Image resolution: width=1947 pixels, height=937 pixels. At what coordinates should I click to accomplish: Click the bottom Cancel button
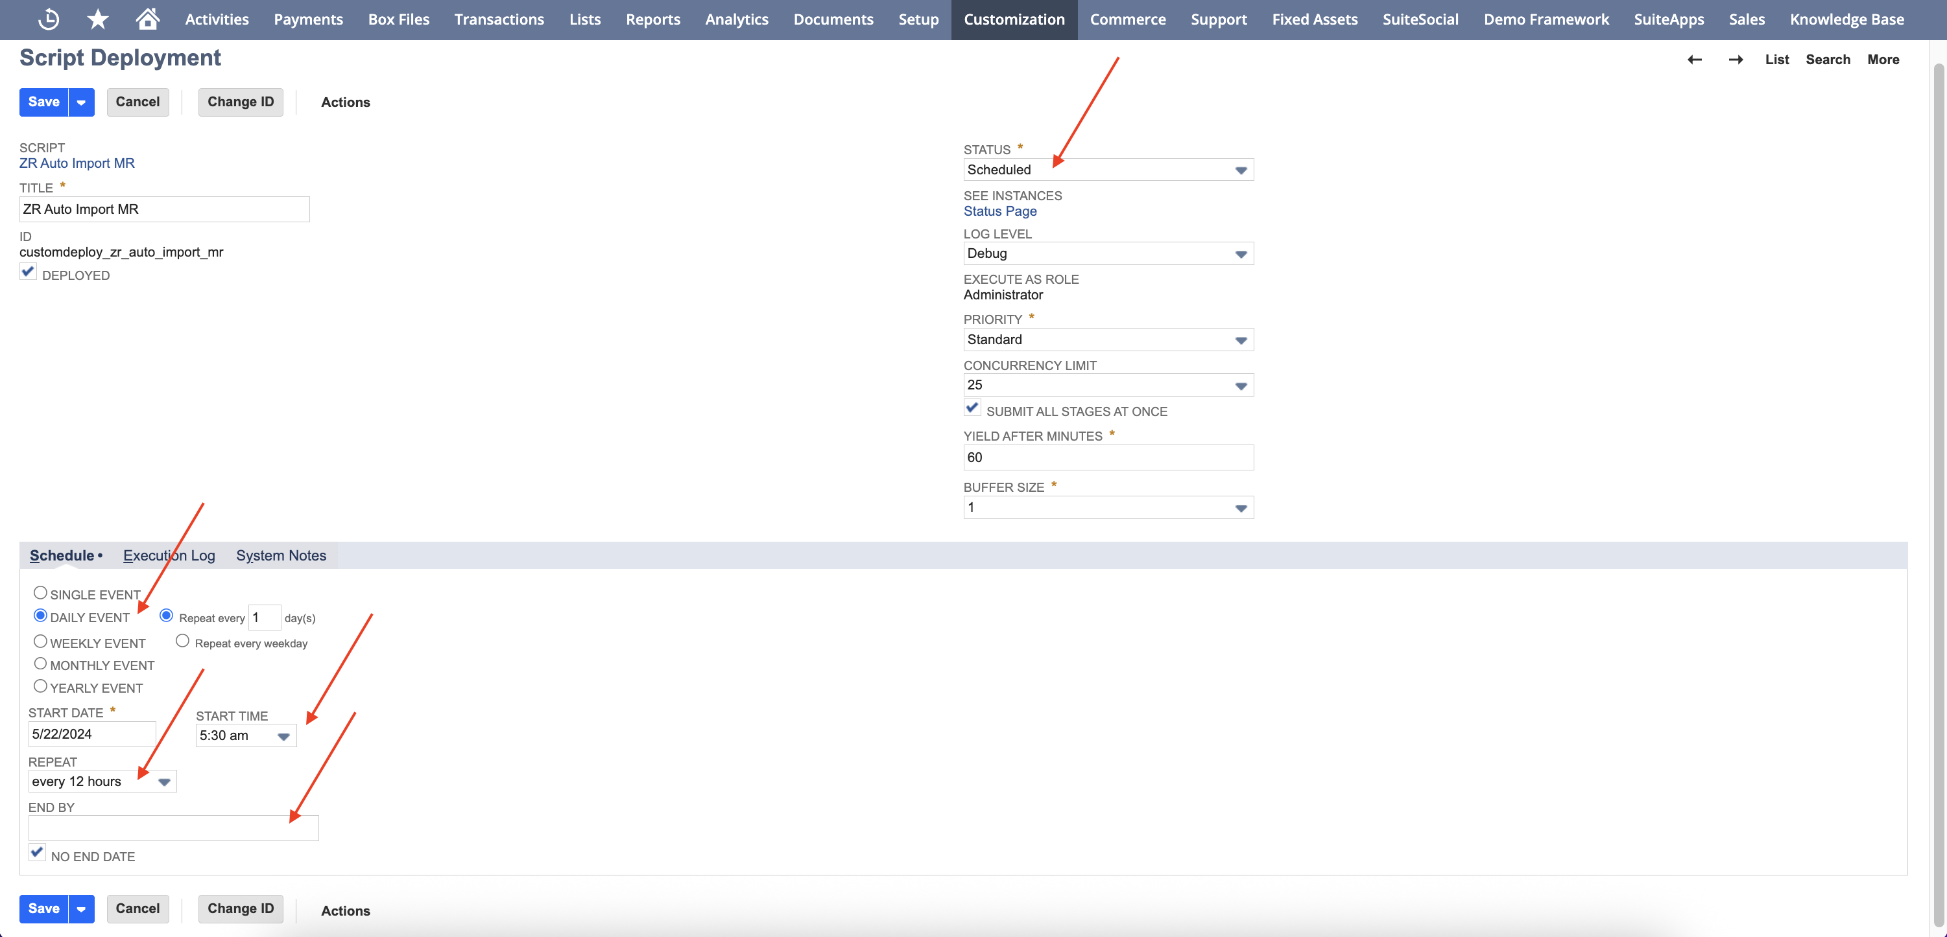pyautogui.click(x=137, y=909)
